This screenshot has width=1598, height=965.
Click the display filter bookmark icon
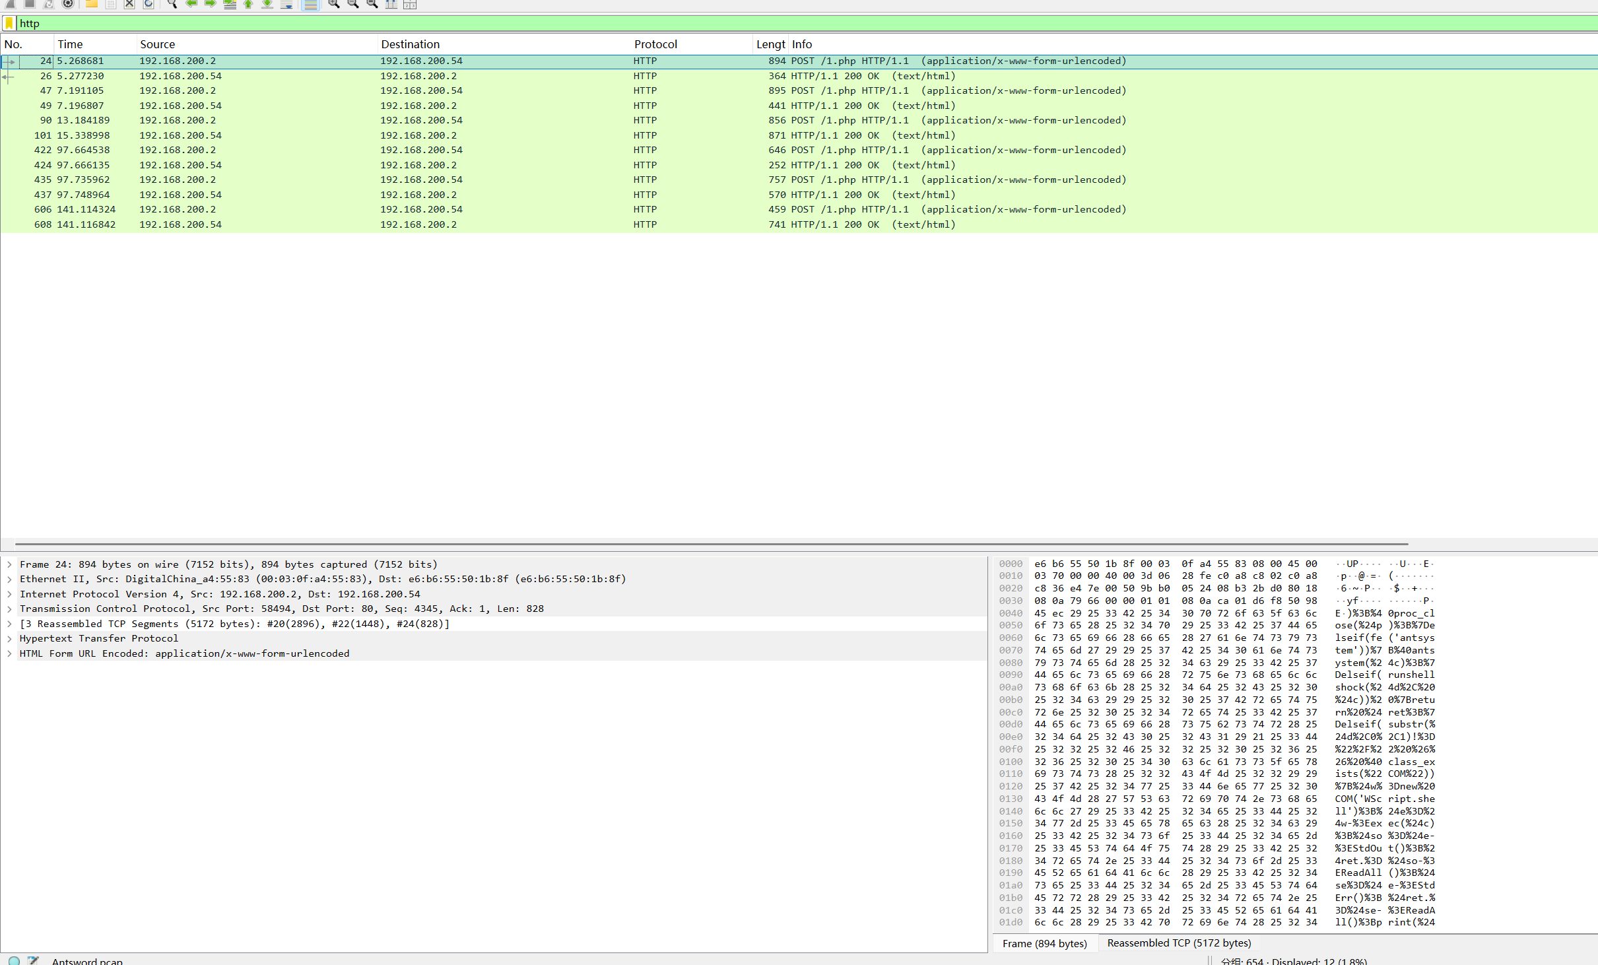pyautogui.click(x=9, y=24)
